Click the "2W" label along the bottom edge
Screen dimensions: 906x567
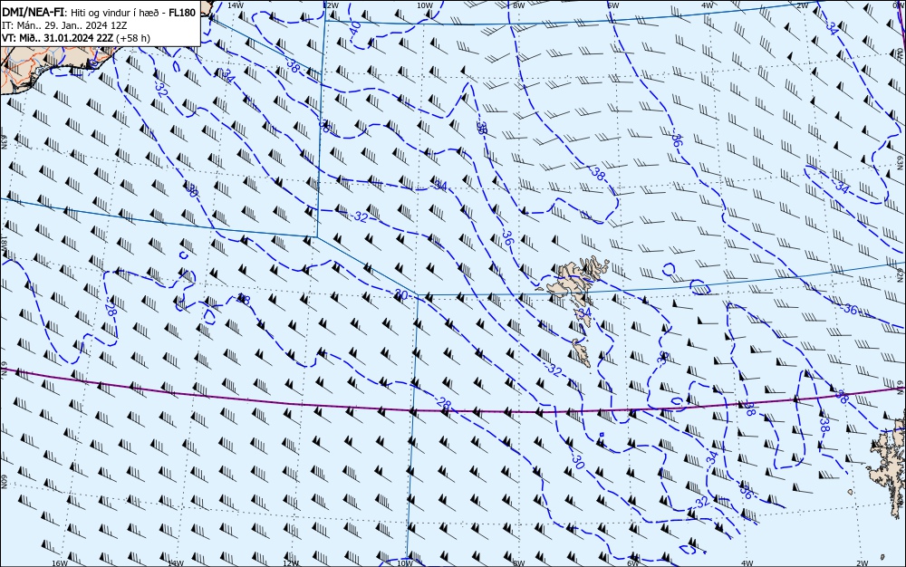(863, 563)
